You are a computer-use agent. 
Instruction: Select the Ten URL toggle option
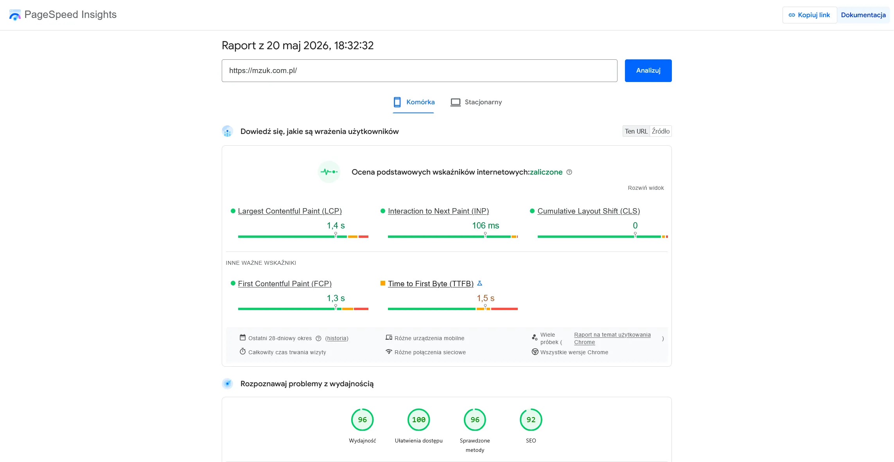(x=636, y=131)
